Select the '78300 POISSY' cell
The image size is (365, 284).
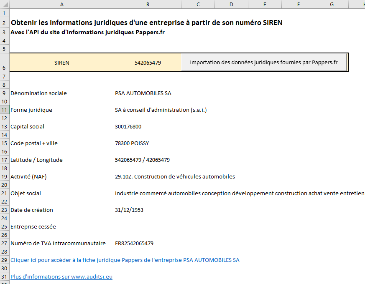132,143
